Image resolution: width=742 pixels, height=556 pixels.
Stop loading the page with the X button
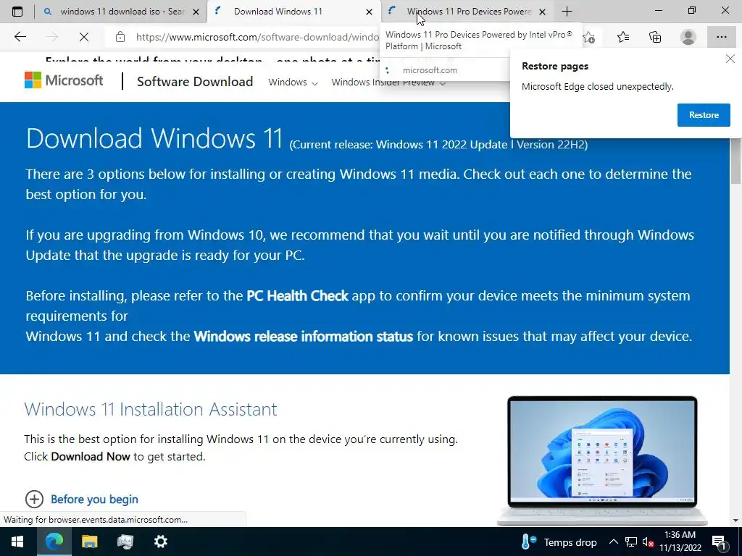(84, 37)
